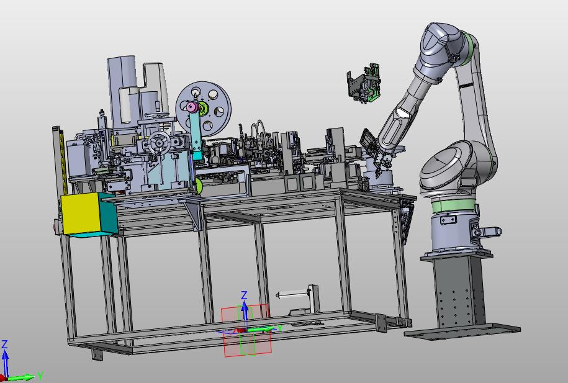The height and width of the screenshot is (383, 568).
Task: Select the floating gripper assembly near the robot
Action: pos(364,84)
